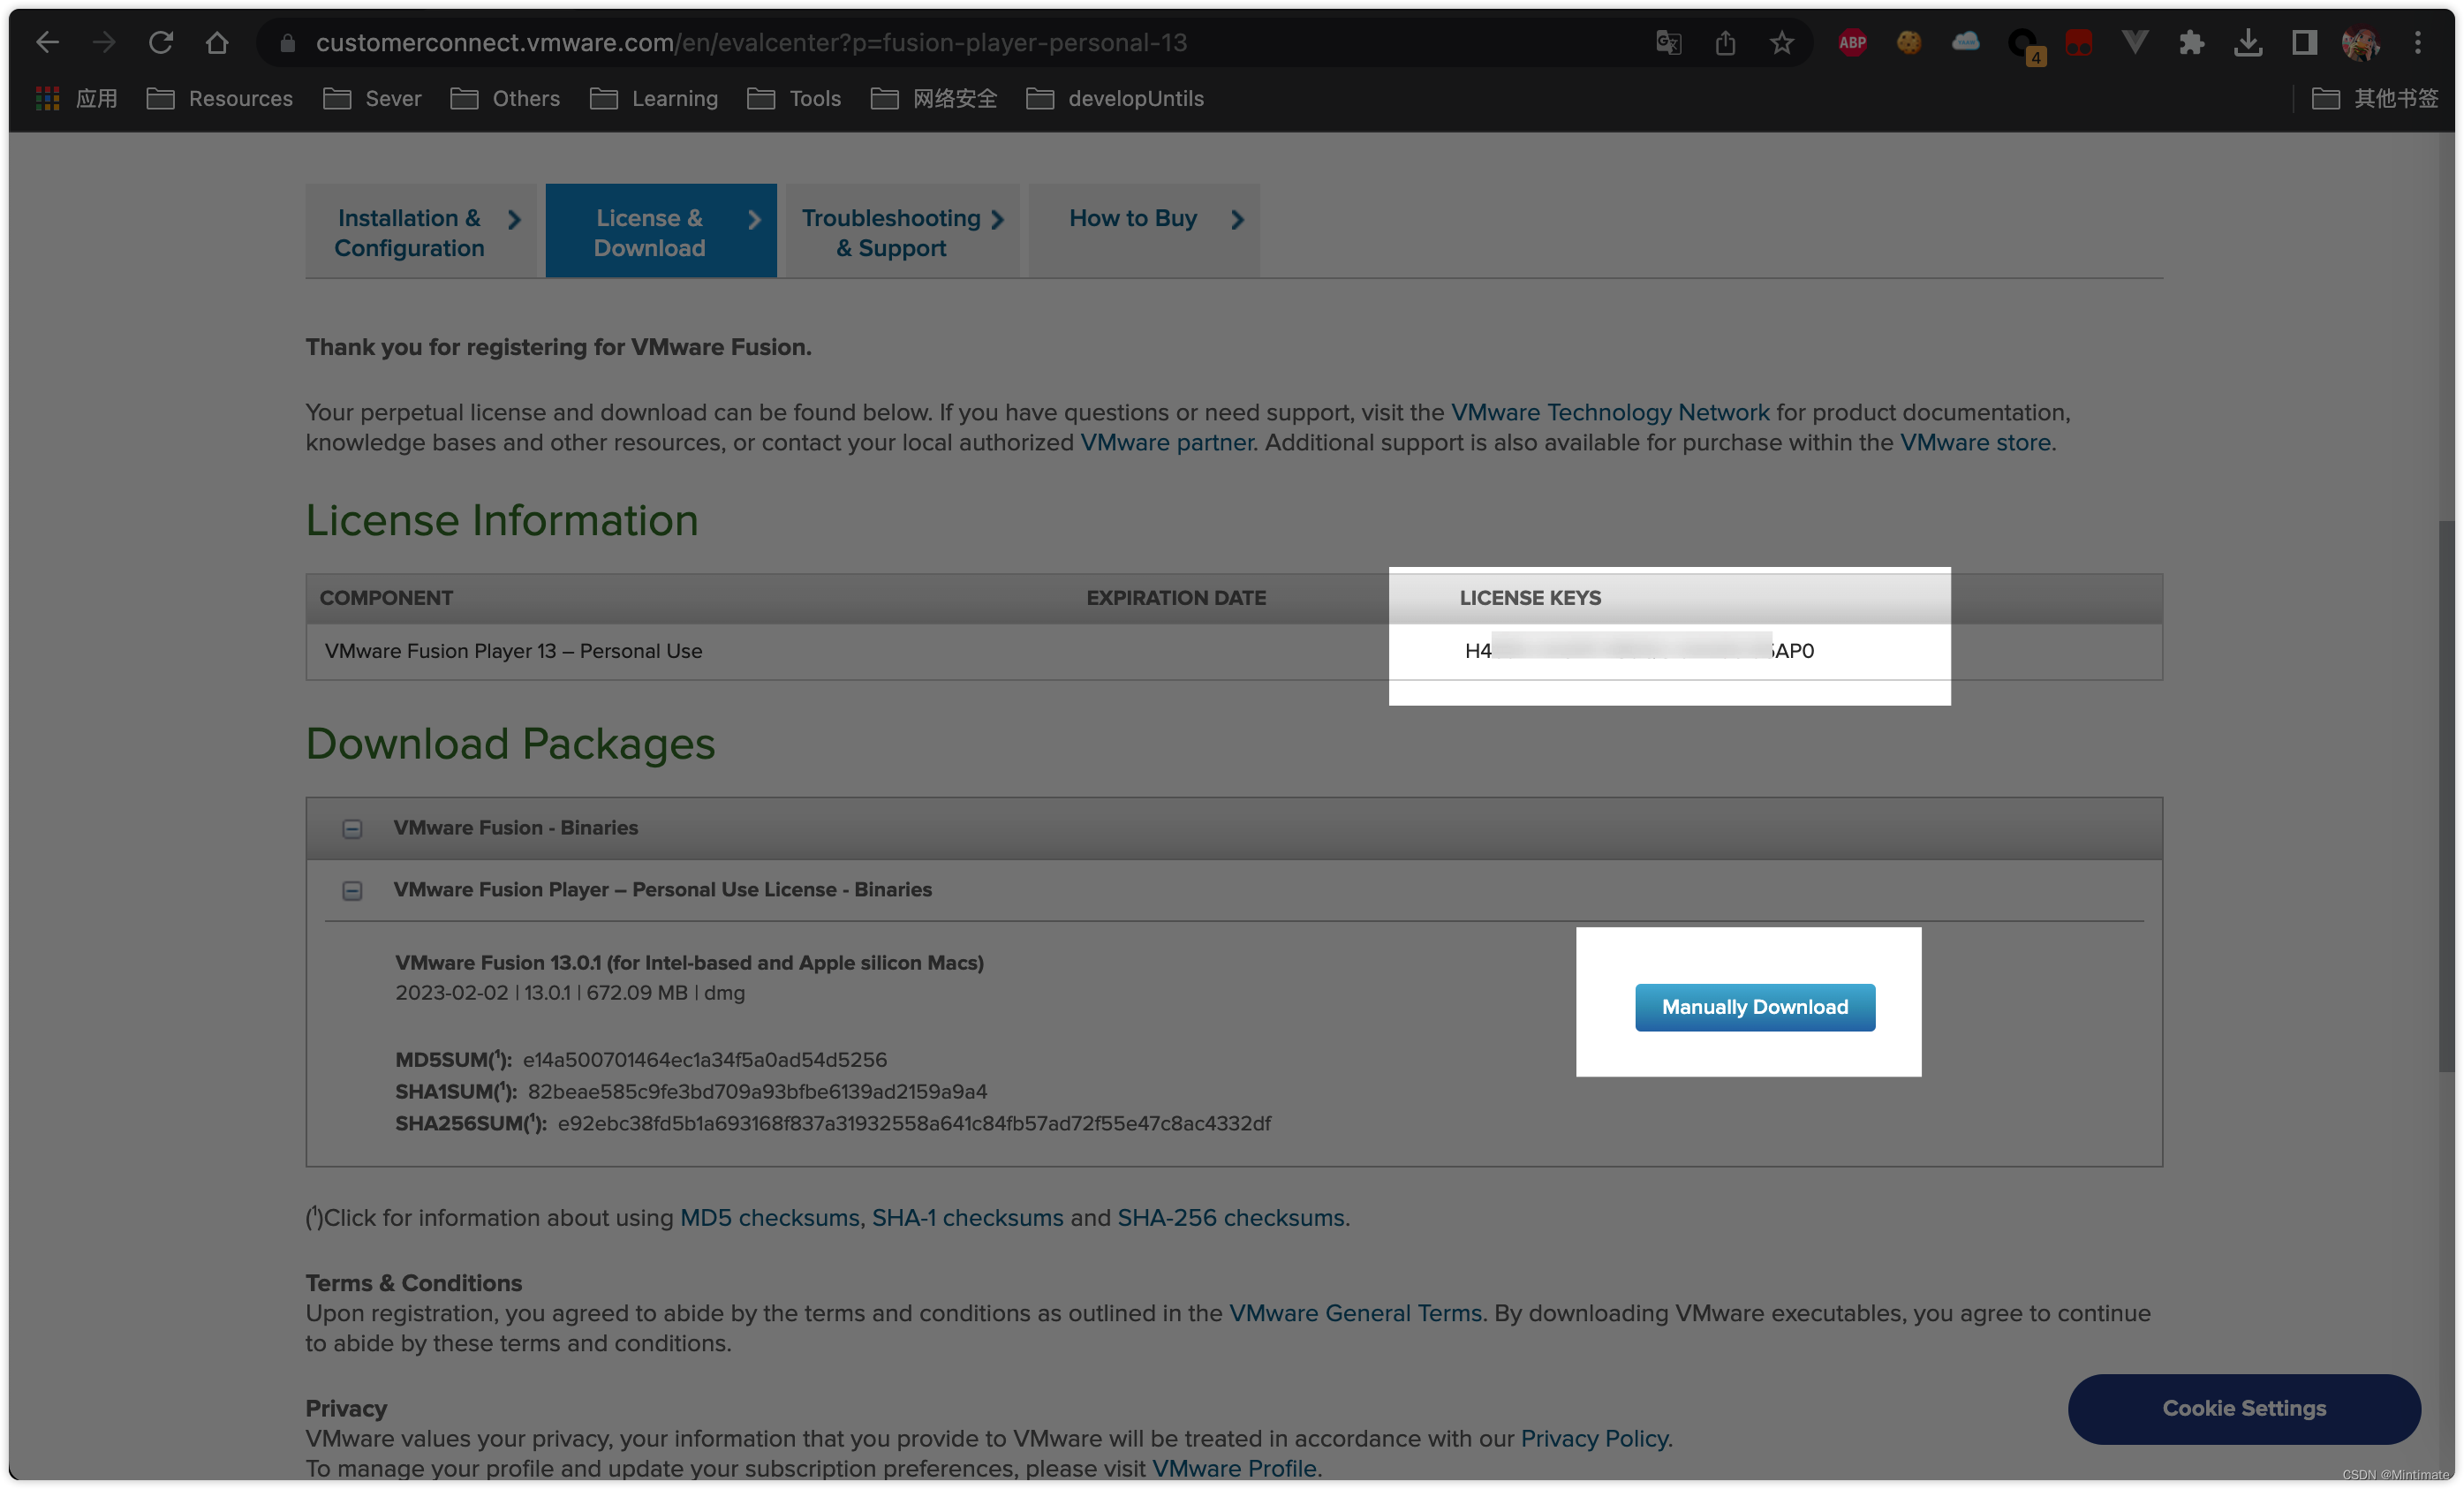Click the license key value
The height and width of the screenshot is (1489, 2464).
(x=1639, y=650)
